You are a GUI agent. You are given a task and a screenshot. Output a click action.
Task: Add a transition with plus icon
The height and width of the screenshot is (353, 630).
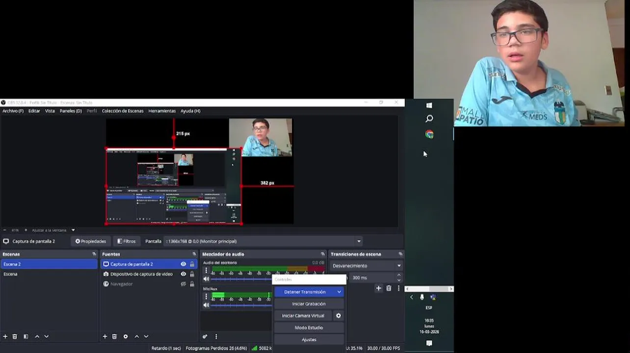point(378,288)
